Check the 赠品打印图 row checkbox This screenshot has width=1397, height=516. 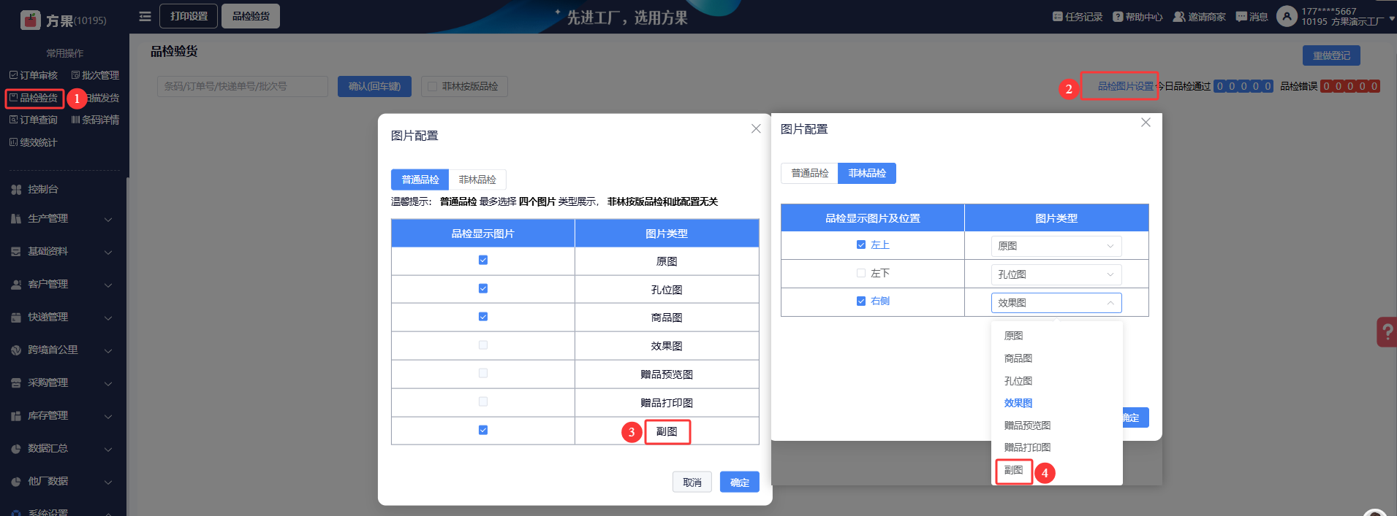tap(483, 402)
